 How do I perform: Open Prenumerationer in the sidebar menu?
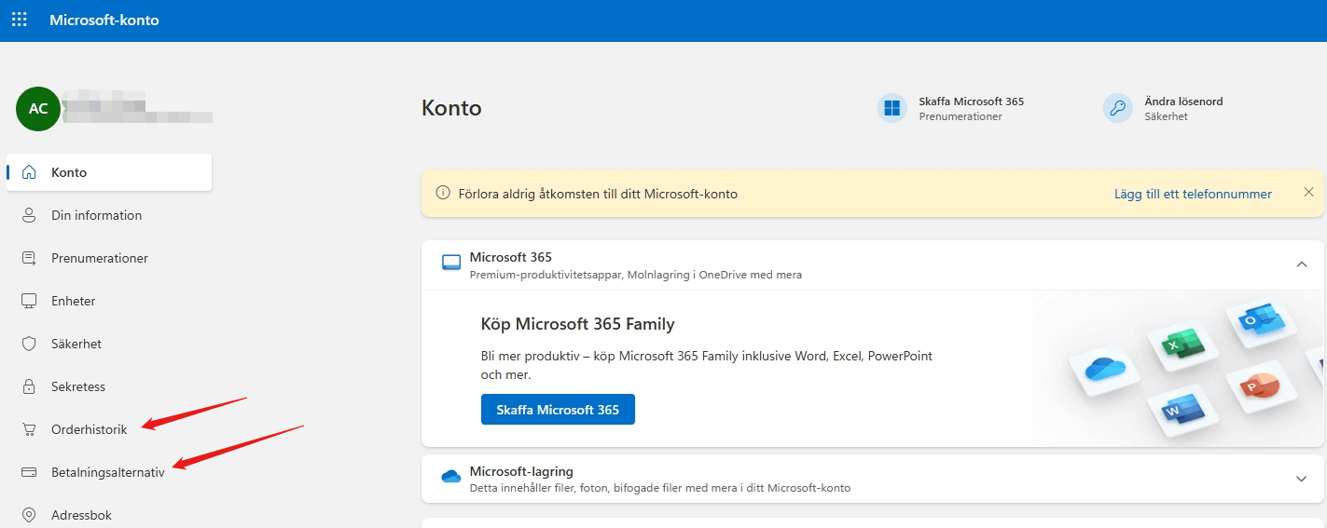point(99,258)
